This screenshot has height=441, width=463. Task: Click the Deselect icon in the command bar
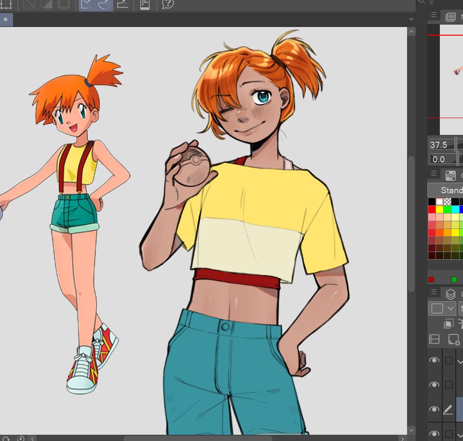tap(29, 4)
